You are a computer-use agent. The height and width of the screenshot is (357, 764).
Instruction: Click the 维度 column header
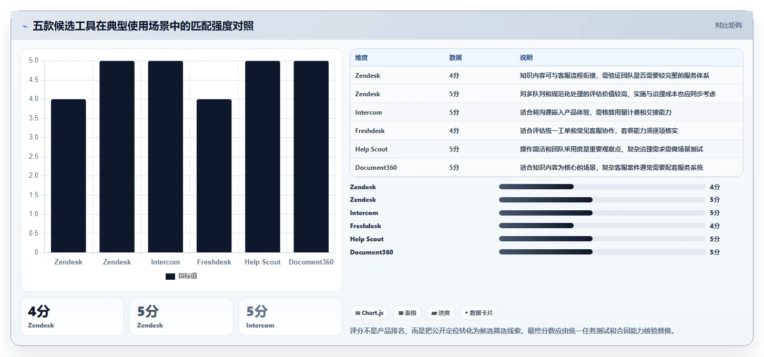coord(361,57)
